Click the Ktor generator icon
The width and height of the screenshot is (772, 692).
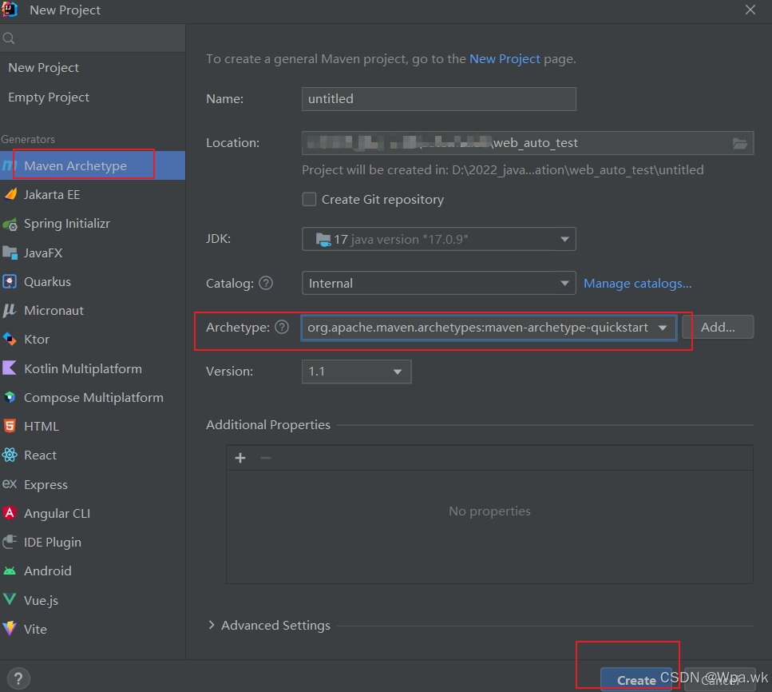tap(10, 339)
